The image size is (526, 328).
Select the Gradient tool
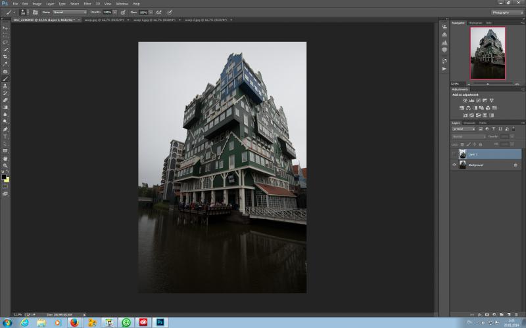pyautogui.click(x=5, y=108)
